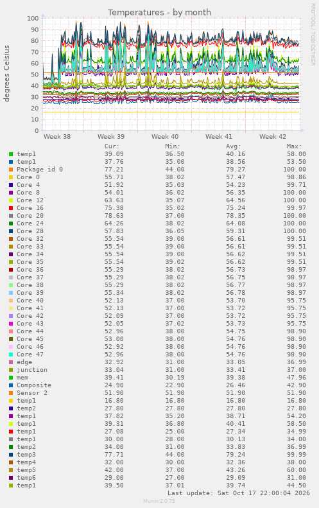Click the Week 40 axis label
This screenshot has height=508, width=319.
(165, 136)
